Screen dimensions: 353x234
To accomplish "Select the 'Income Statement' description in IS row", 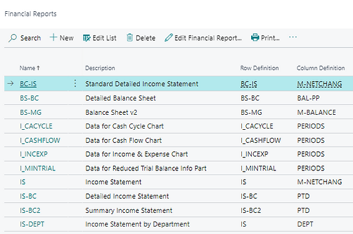I will pyautogui.click(x=113, y=182).
